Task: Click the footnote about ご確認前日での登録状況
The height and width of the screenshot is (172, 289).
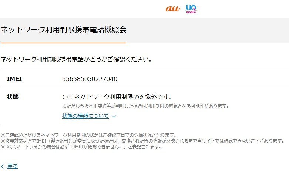Action: [x=89, y=135]
